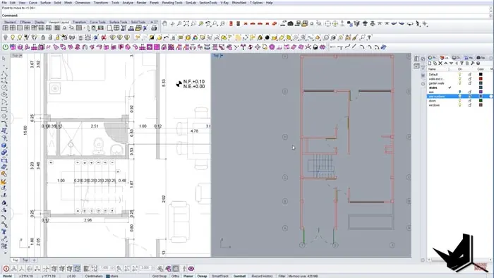494x278 pixels.
Task: Open the Surface menu
Action: tap(45, 3)
